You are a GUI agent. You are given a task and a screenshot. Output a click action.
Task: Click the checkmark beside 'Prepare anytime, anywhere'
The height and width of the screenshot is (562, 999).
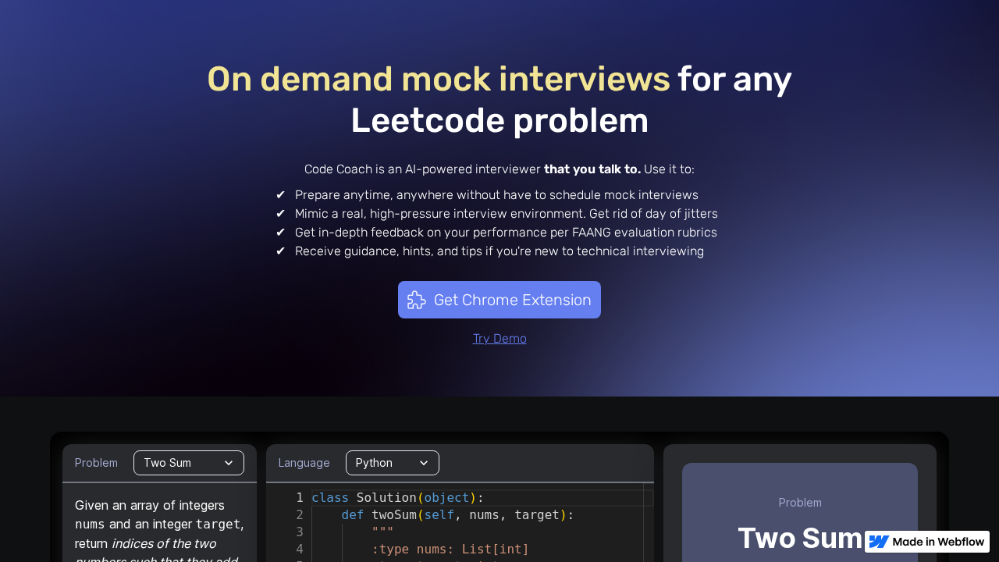(281, 194)
